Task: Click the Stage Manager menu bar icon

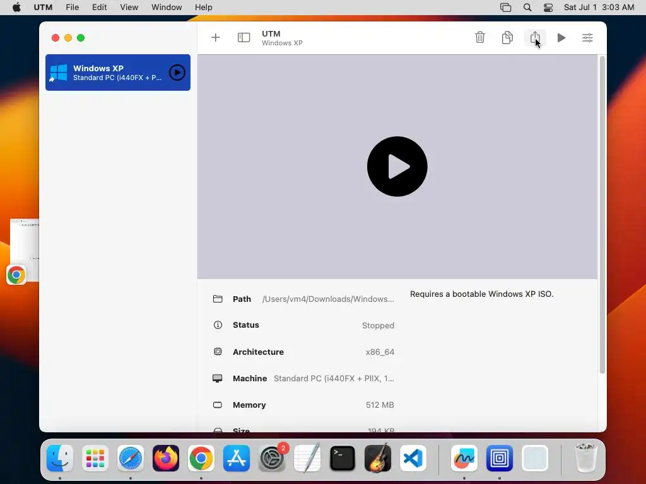Action: tap(505, 8)
